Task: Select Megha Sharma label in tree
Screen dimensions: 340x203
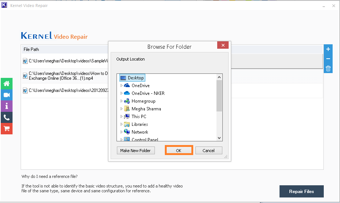Action: (146, 109)
